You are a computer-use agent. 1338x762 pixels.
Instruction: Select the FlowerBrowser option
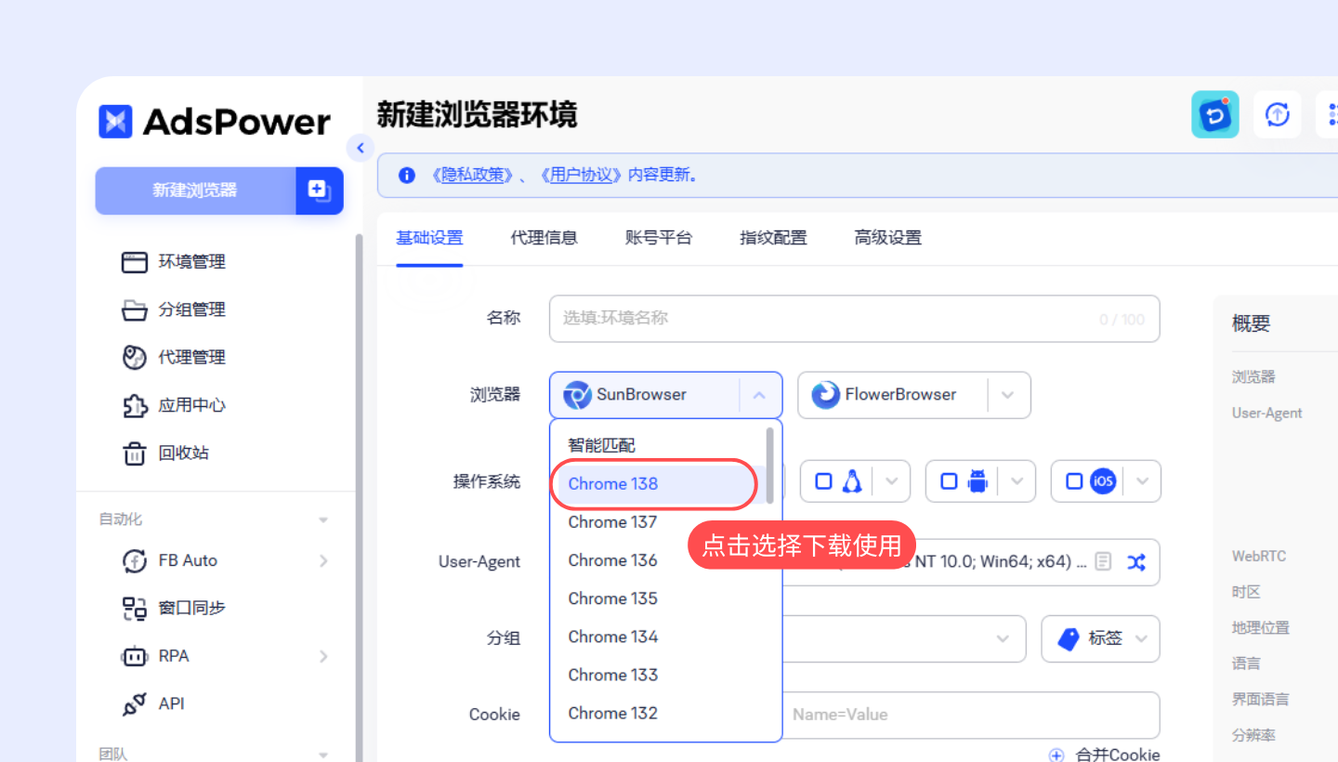892,395
